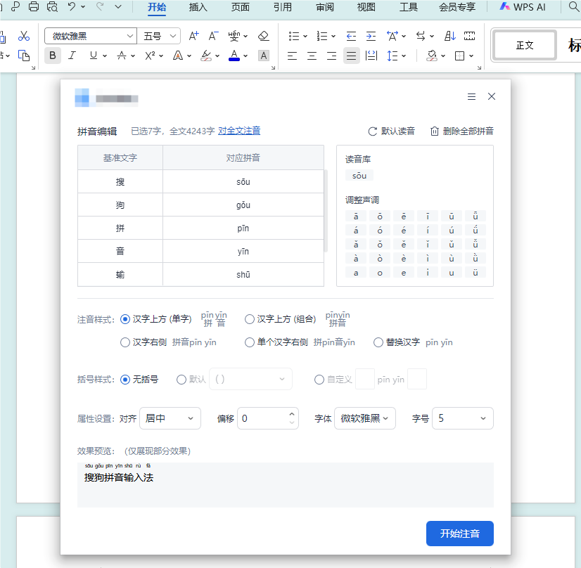
Task: Click 默认读音 reset button
Action: click(x=392, y=131)
